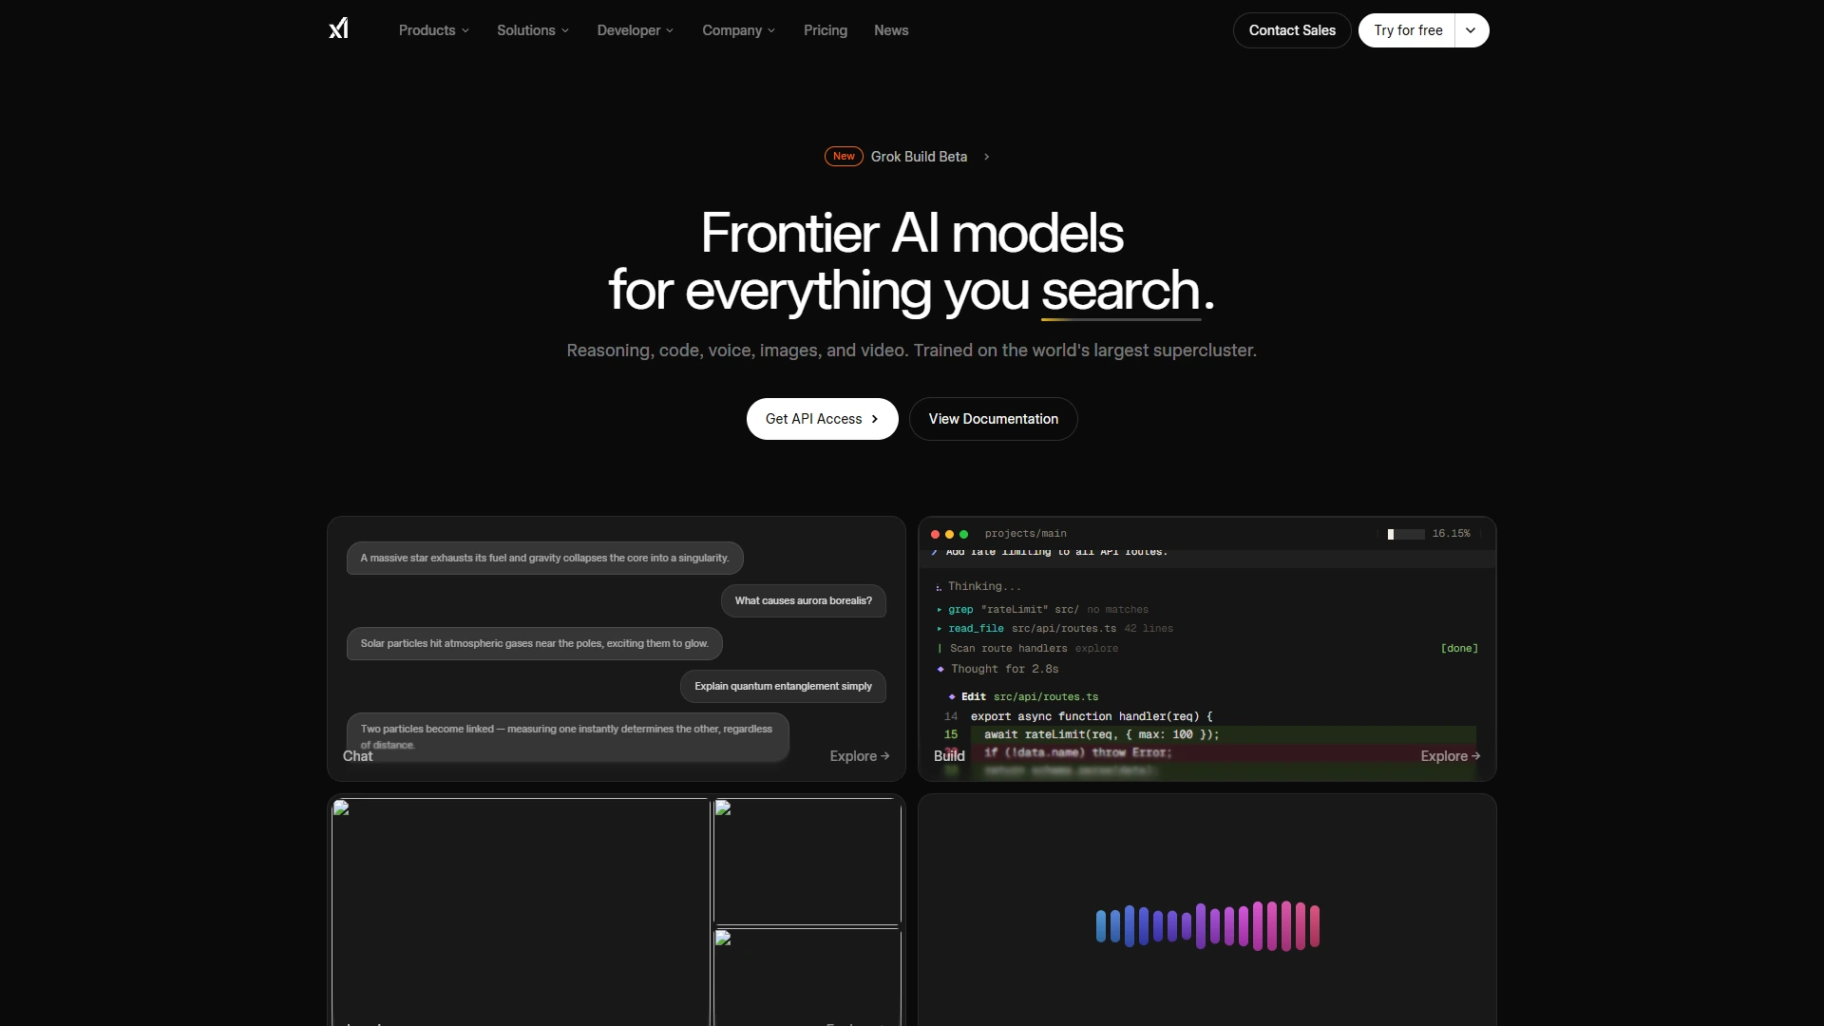Open the News page
Screen dimensions: 1824x1026
click(x=891, y=30)
